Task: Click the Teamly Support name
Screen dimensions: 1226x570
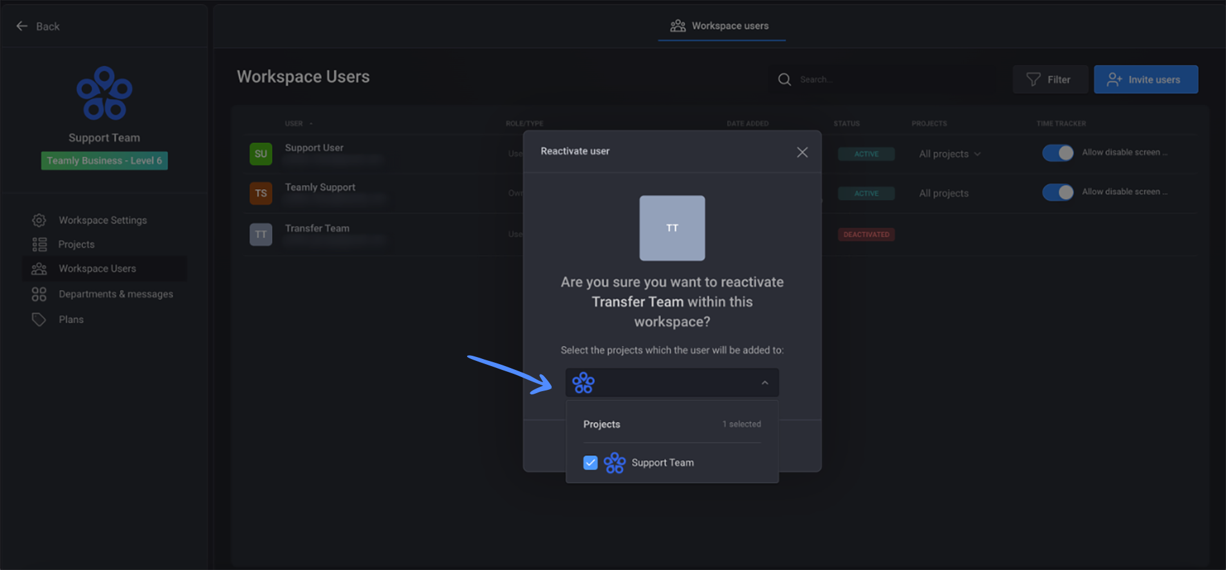Action: pos(320,187)
